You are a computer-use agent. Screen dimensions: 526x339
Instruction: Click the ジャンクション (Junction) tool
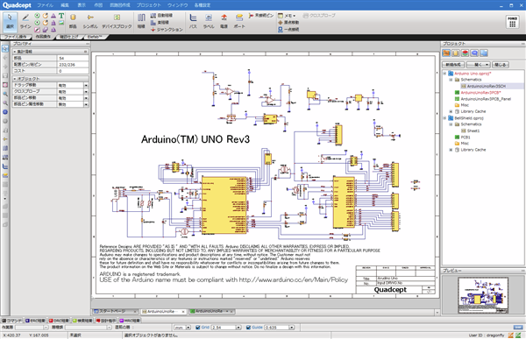click(167, 30)
